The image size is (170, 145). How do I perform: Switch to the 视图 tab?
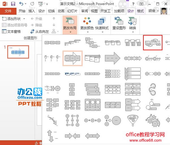point(94,11)
